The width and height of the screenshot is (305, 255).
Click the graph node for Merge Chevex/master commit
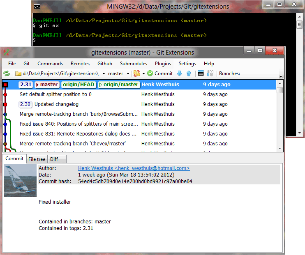[5, 144]
